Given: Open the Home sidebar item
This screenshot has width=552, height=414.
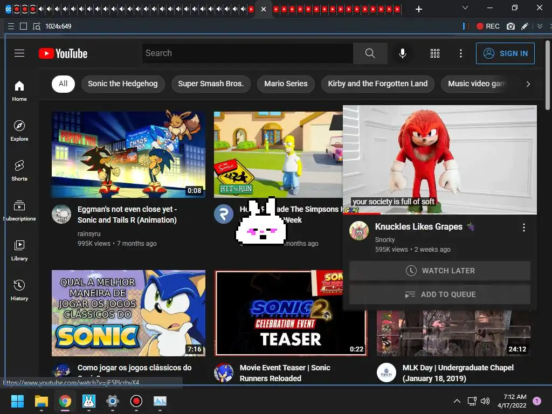Looking at the screenshot, I should 19,91.
